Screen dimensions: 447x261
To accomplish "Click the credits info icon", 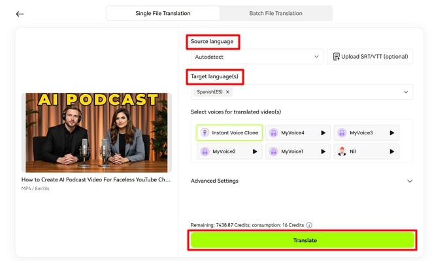I will pos(309,225).
